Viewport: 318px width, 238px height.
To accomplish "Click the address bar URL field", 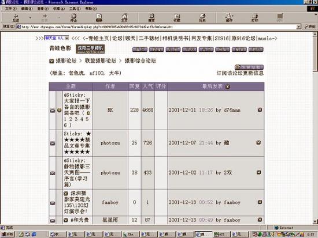I will pos(156,27).
